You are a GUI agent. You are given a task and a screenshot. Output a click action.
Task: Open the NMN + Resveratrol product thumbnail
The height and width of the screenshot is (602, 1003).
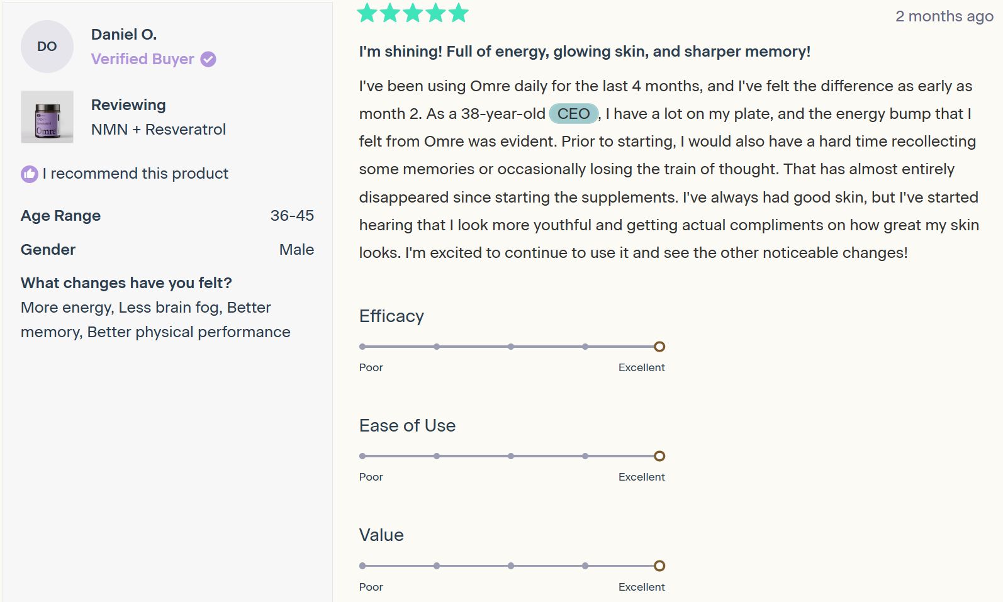point(47,117)
